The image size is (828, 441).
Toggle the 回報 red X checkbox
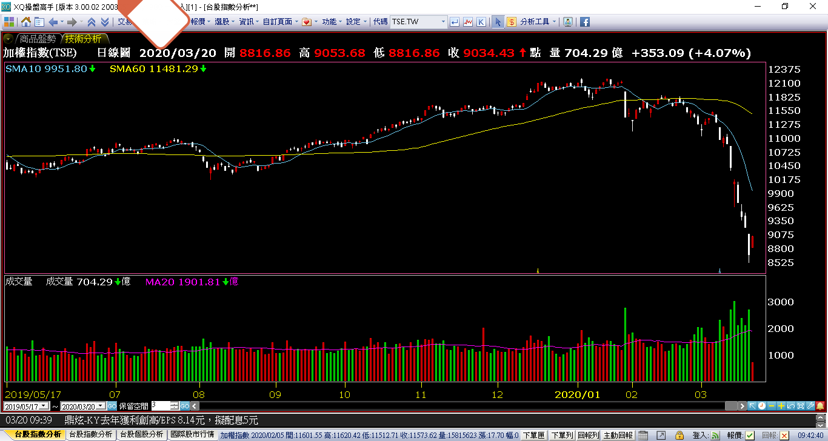pos(784,435)
